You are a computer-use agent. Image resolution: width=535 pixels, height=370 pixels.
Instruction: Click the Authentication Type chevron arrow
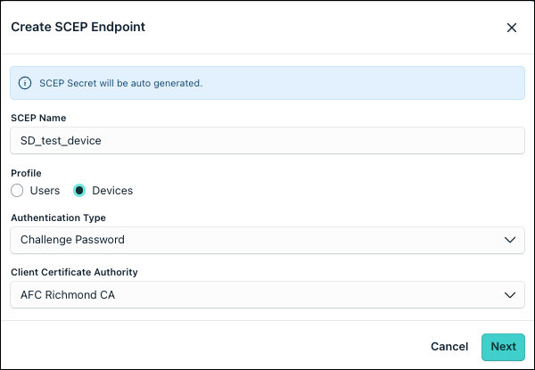(510, 240)
